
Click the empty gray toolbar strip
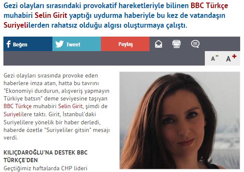pos(104,58)
